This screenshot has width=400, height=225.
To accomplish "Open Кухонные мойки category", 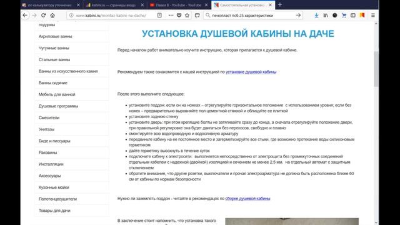I will [54, 187].
